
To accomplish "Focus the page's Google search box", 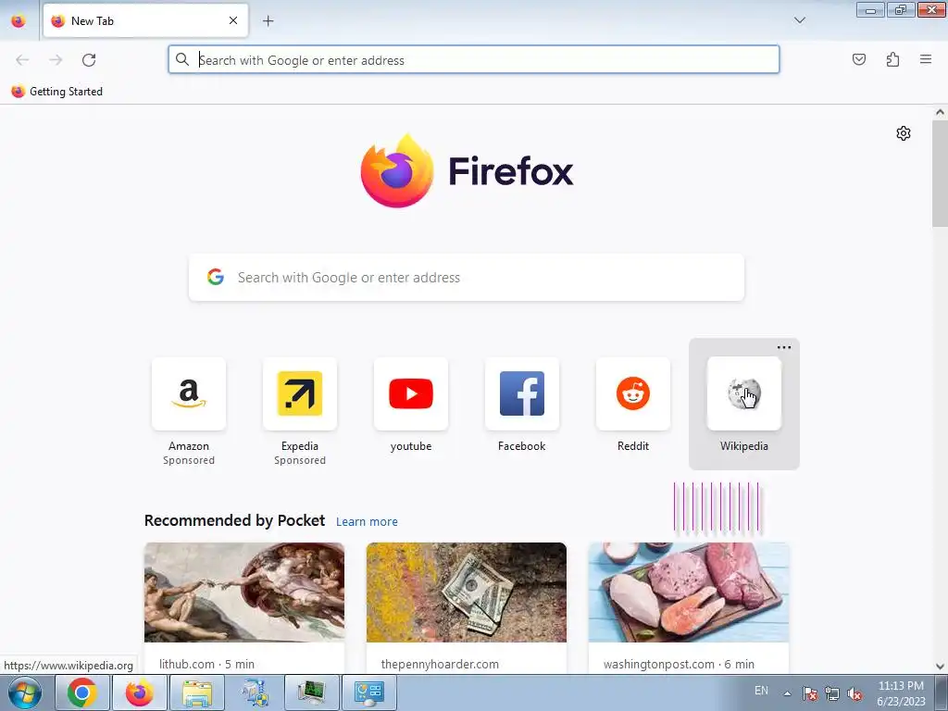I will click(x=467, y=278).
